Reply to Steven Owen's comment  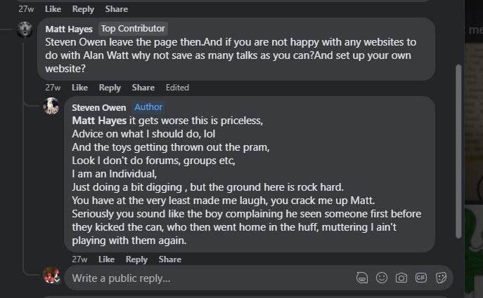pyautogui.click(x=137, y=259)
